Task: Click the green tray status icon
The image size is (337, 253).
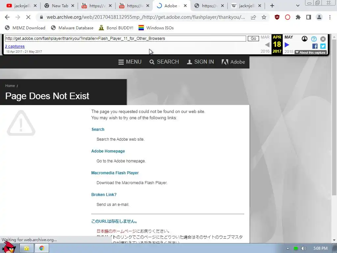Action: click(296, 248)
